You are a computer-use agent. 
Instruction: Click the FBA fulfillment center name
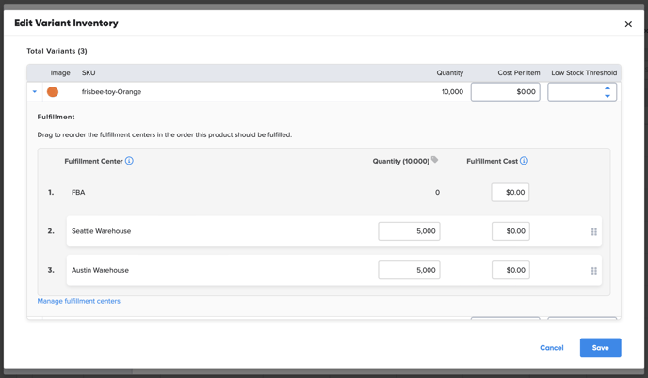(78, 193)
